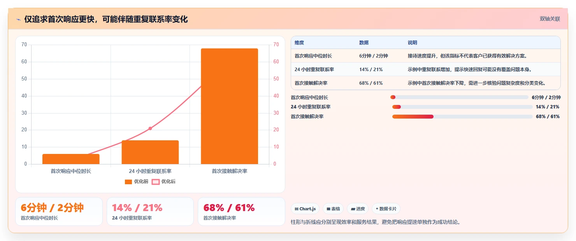576x241 pixels.
Task: Click the 首次接触解决率 x-axis label
Action: coord(230,171)
